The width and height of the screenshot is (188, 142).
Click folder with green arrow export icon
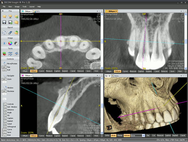[x=16, y=33]
